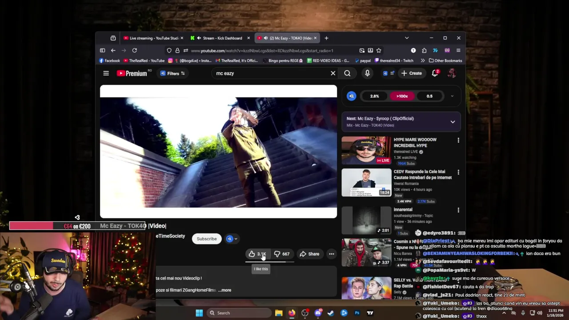Viewport: 569px width, 320px height.
Task: Dislike the video showing 667
Action: [282, 254]
